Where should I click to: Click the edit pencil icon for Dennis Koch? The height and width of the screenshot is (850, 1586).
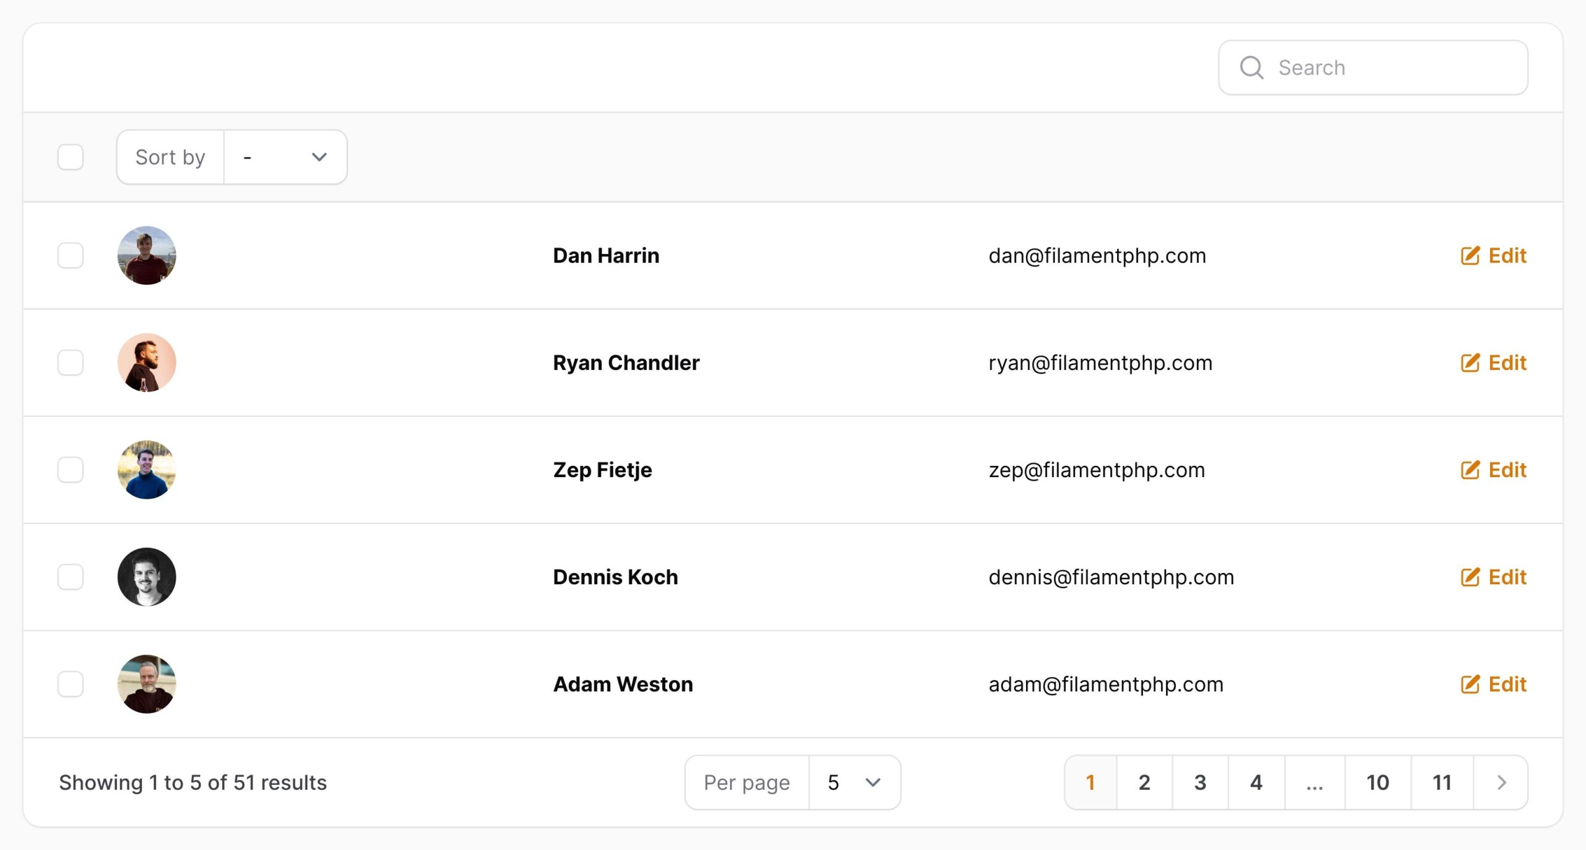(1470, 577)
